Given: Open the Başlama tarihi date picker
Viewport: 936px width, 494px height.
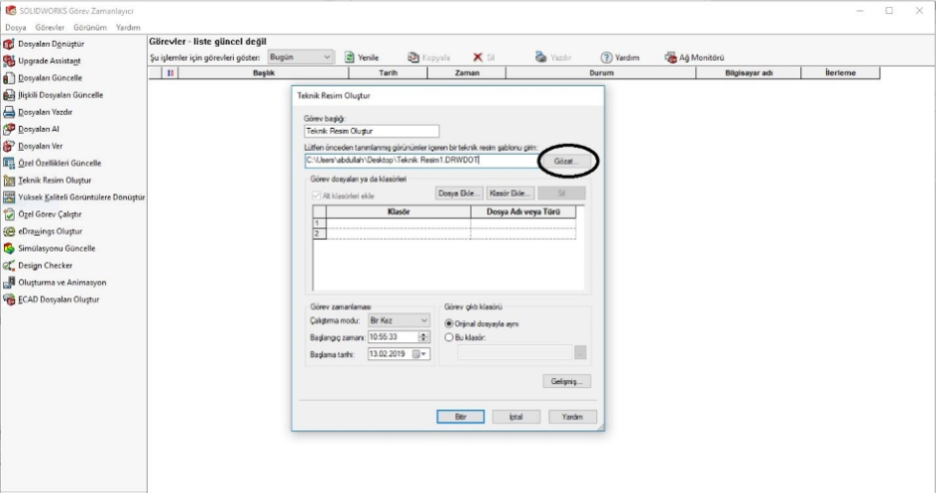Looking at the screenshot, I should click(x=419, y=353).
